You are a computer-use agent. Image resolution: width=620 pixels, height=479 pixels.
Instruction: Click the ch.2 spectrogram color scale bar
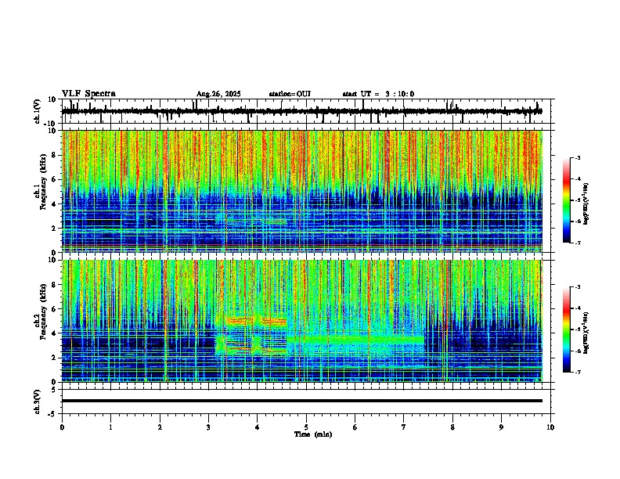click(567, 330)
